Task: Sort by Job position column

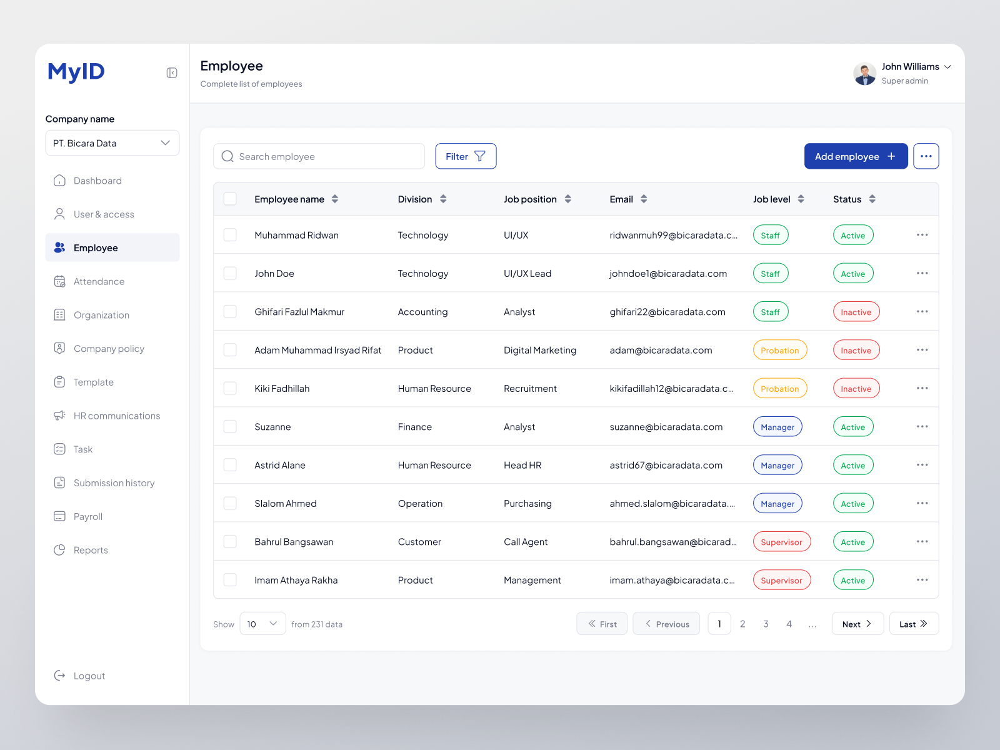Action: (x=568, y=199)
